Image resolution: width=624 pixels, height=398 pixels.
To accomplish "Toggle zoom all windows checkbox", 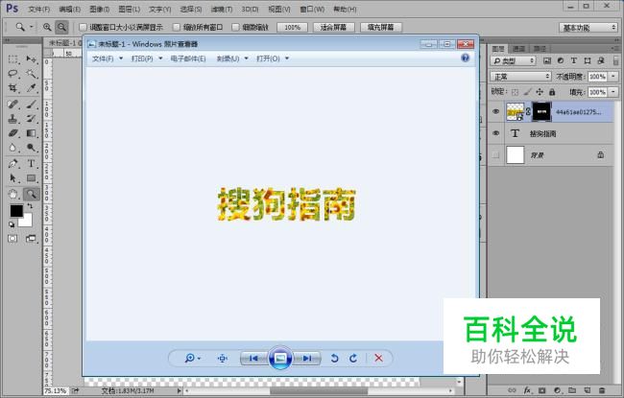I will click(177, 27).
